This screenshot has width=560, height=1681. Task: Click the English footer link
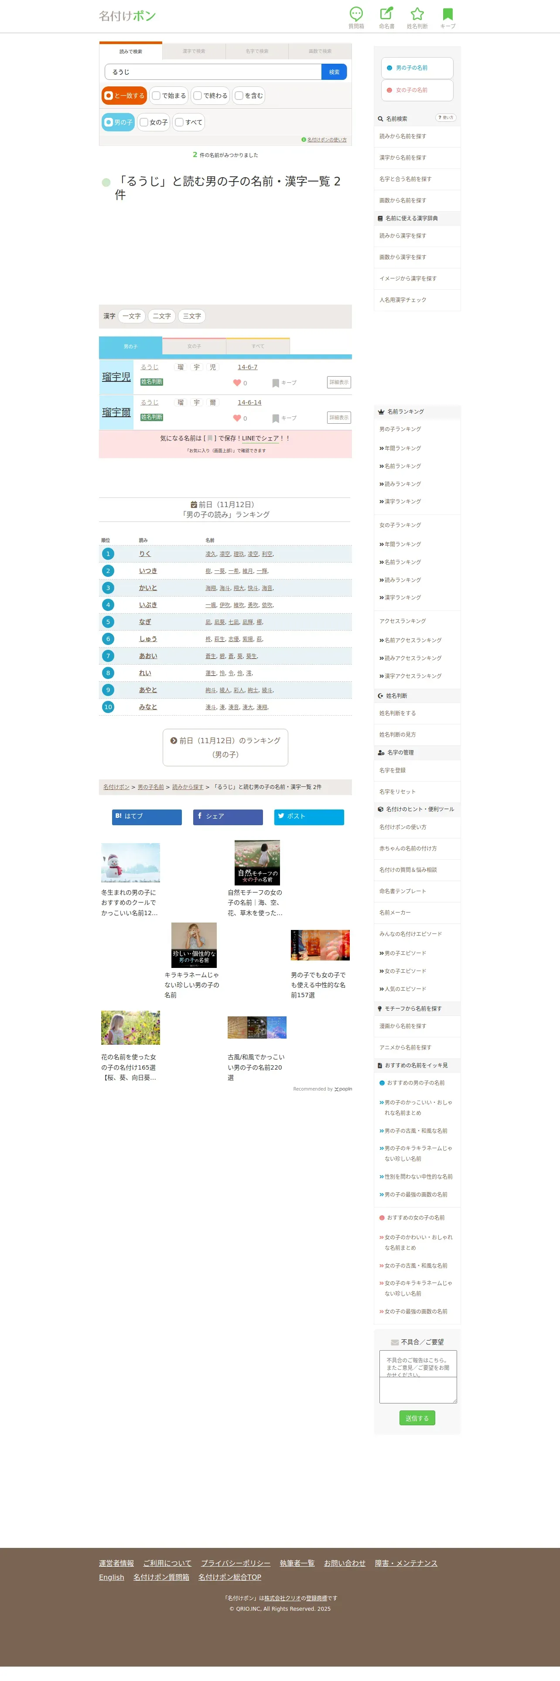pos(112,1577)
